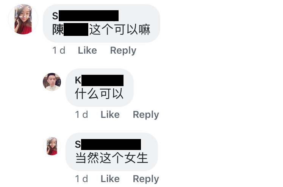Reply to the comment 这个可以嘛
283x187 pixels.
click(123, 51)
